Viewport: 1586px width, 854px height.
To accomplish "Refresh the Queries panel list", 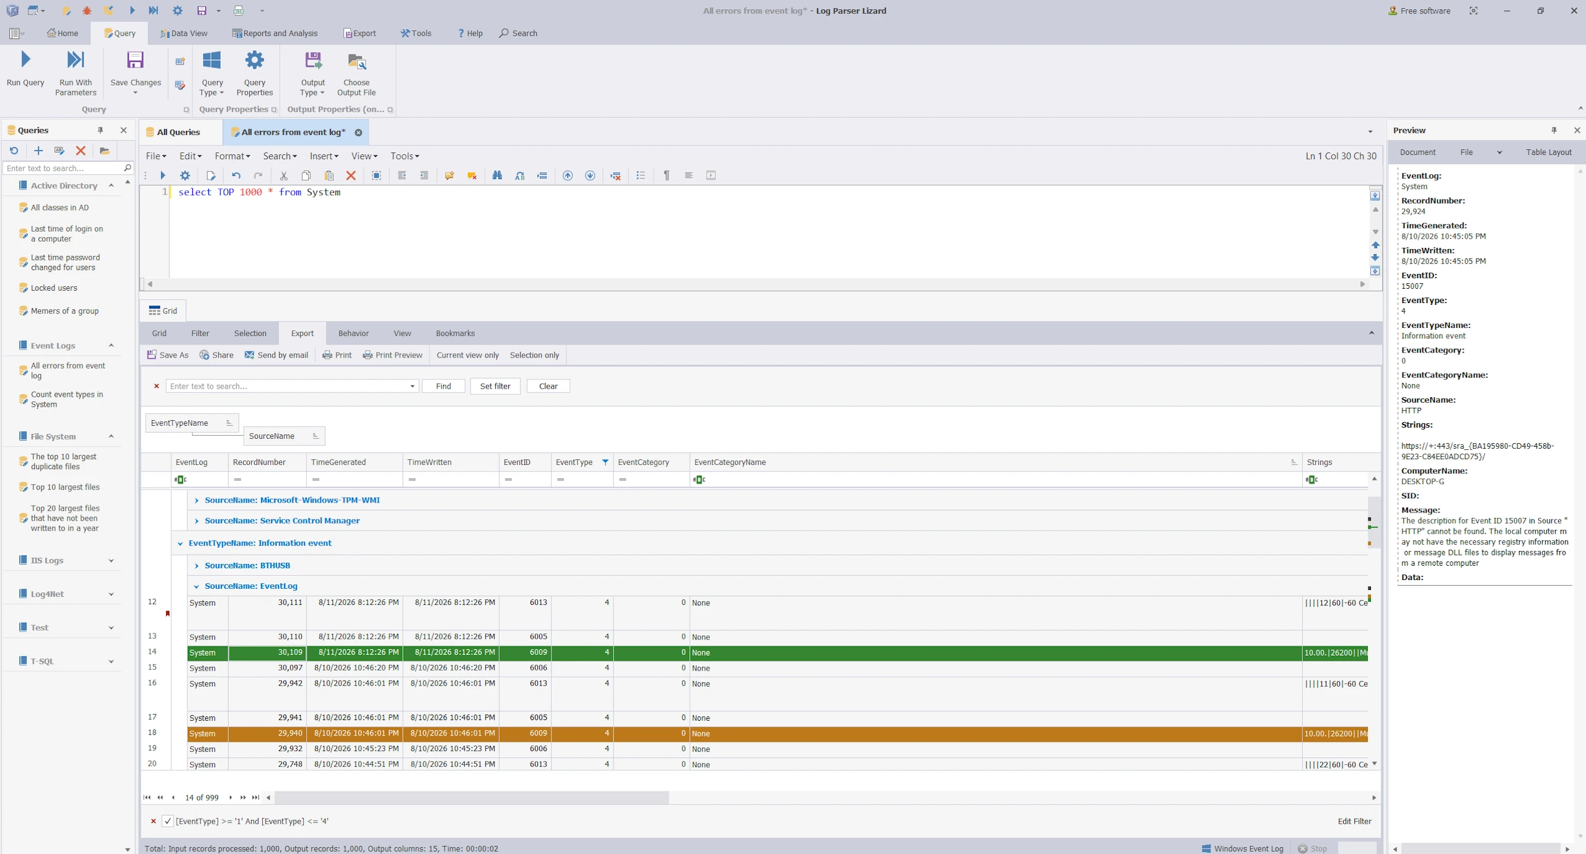I will coord(14,151).
